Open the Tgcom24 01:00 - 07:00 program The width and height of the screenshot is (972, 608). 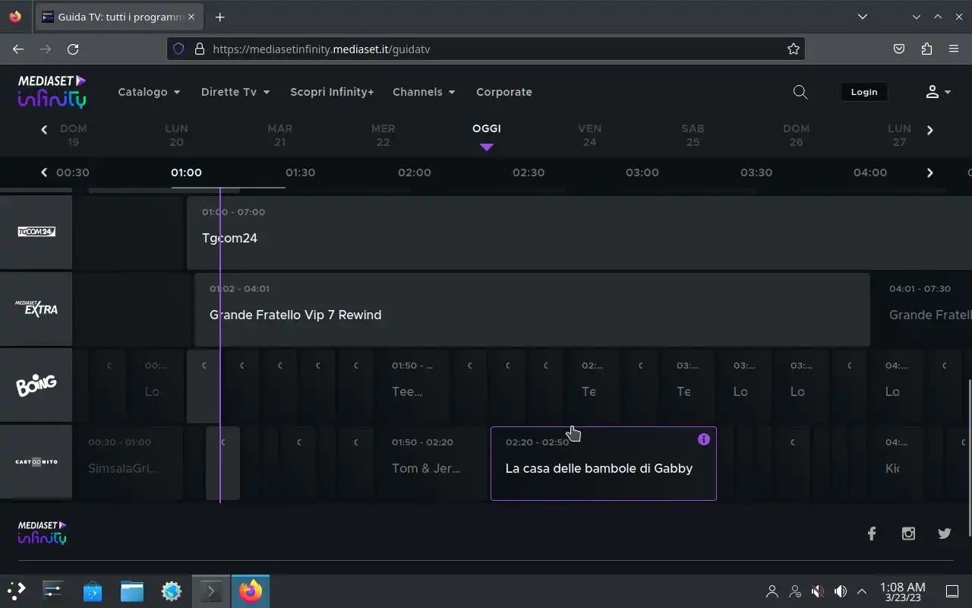pyautogui.click(x=579, y=233)
